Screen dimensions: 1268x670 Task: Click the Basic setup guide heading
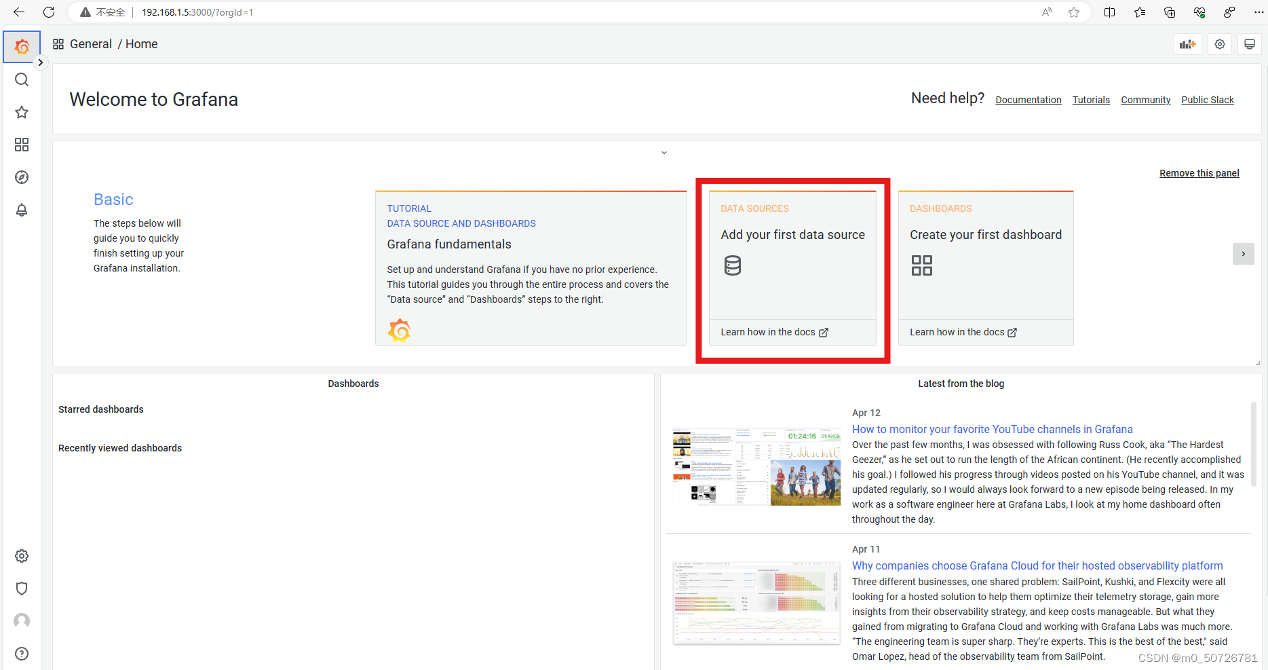[x=113, y=200]
